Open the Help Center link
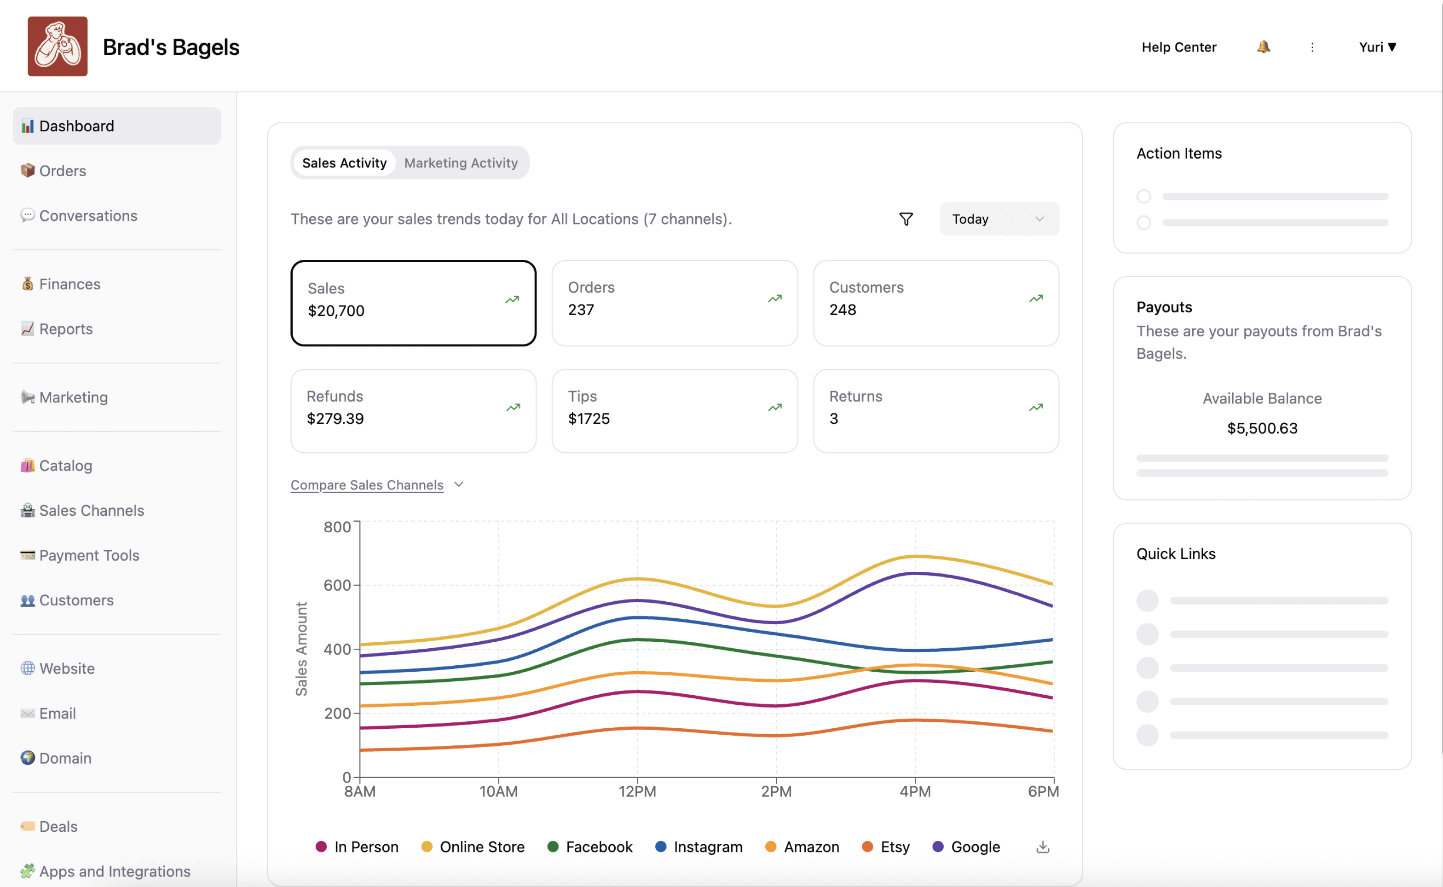This screenshot has height=887, width=1443. (x=1178, y=47)
